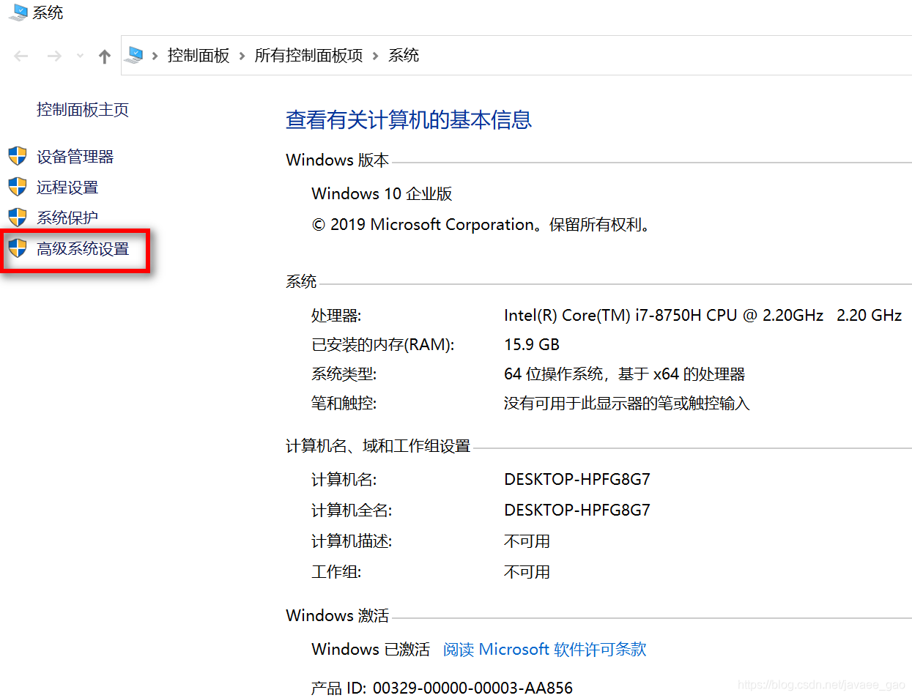
Task: Click the 没有可用于此显示器的笔或触控输入 value
Action: (627, 404)
